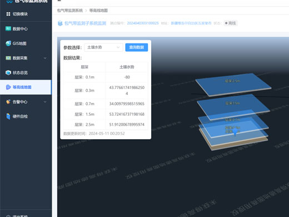Click the 切换模块 grid icon
This screenshot has height=217, width=289.
coord(8,14)
